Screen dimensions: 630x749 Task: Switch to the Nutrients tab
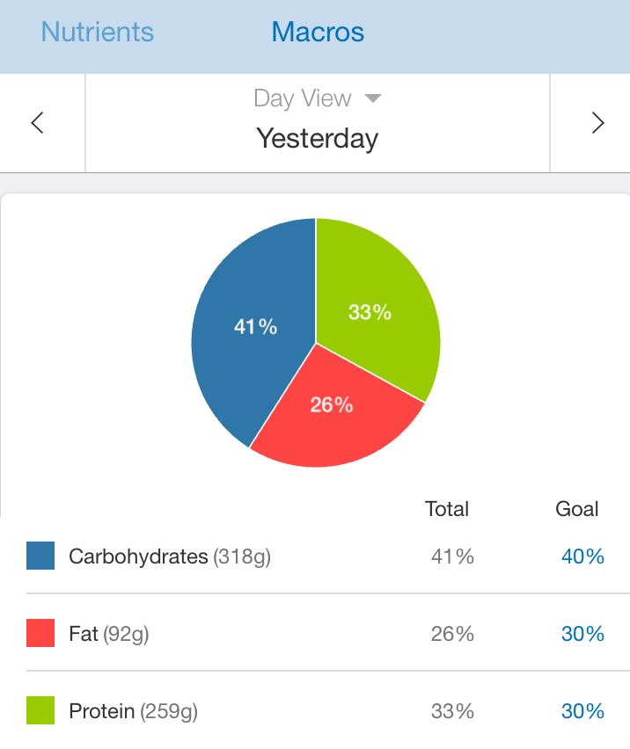tap(97, 32)
